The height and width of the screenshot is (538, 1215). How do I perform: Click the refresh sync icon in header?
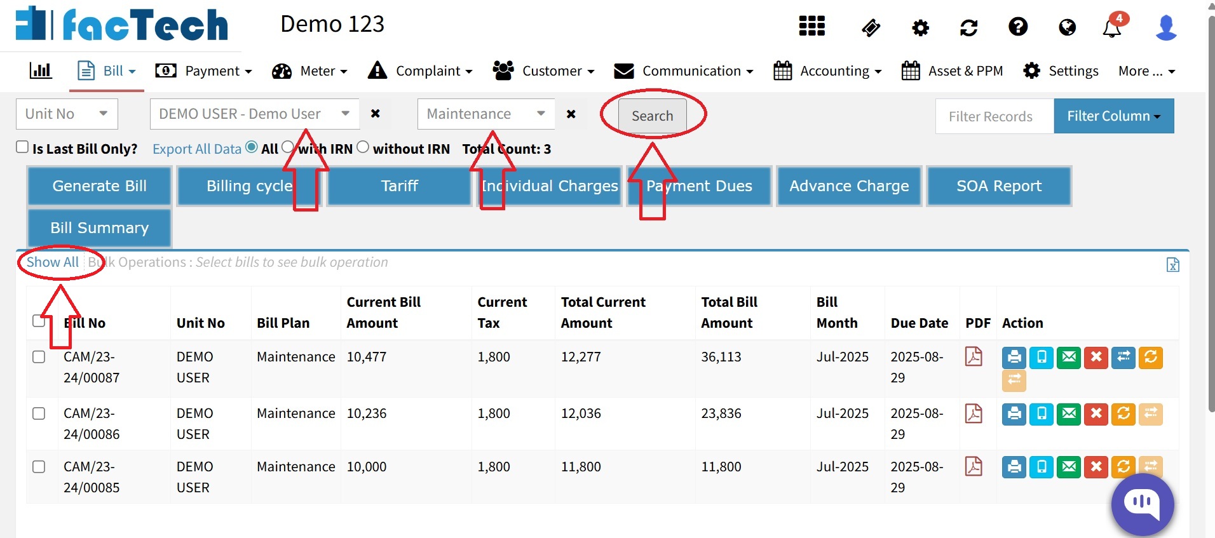click(968, 27)
